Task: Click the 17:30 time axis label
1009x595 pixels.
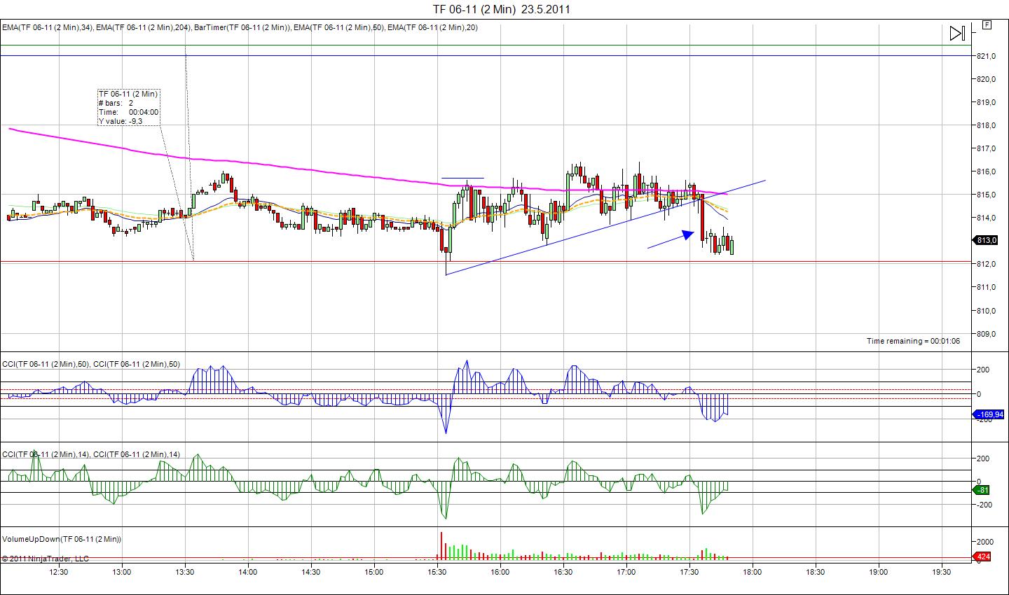Action: (689, 572)
